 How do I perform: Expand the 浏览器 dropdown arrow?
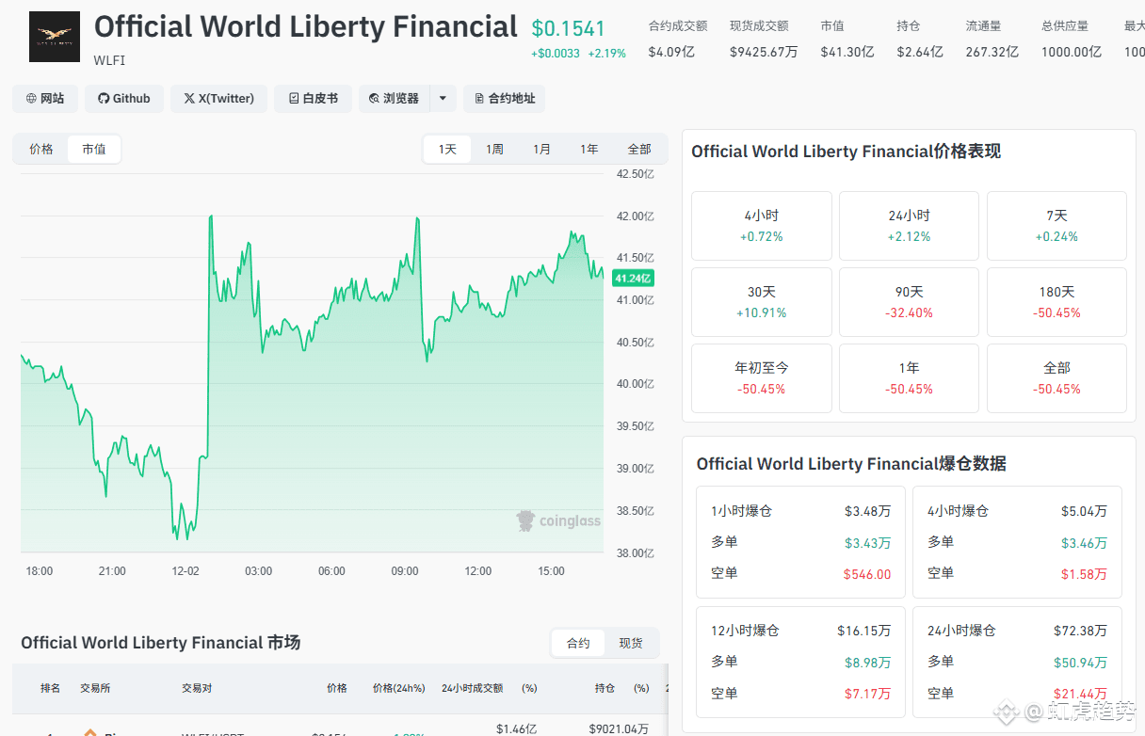[443, 99]
